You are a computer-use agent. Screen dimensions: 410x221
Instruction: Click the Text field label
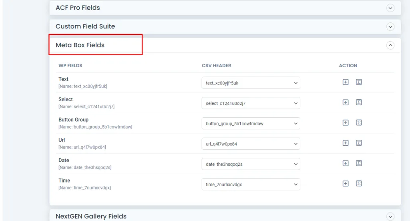[63, 79]
